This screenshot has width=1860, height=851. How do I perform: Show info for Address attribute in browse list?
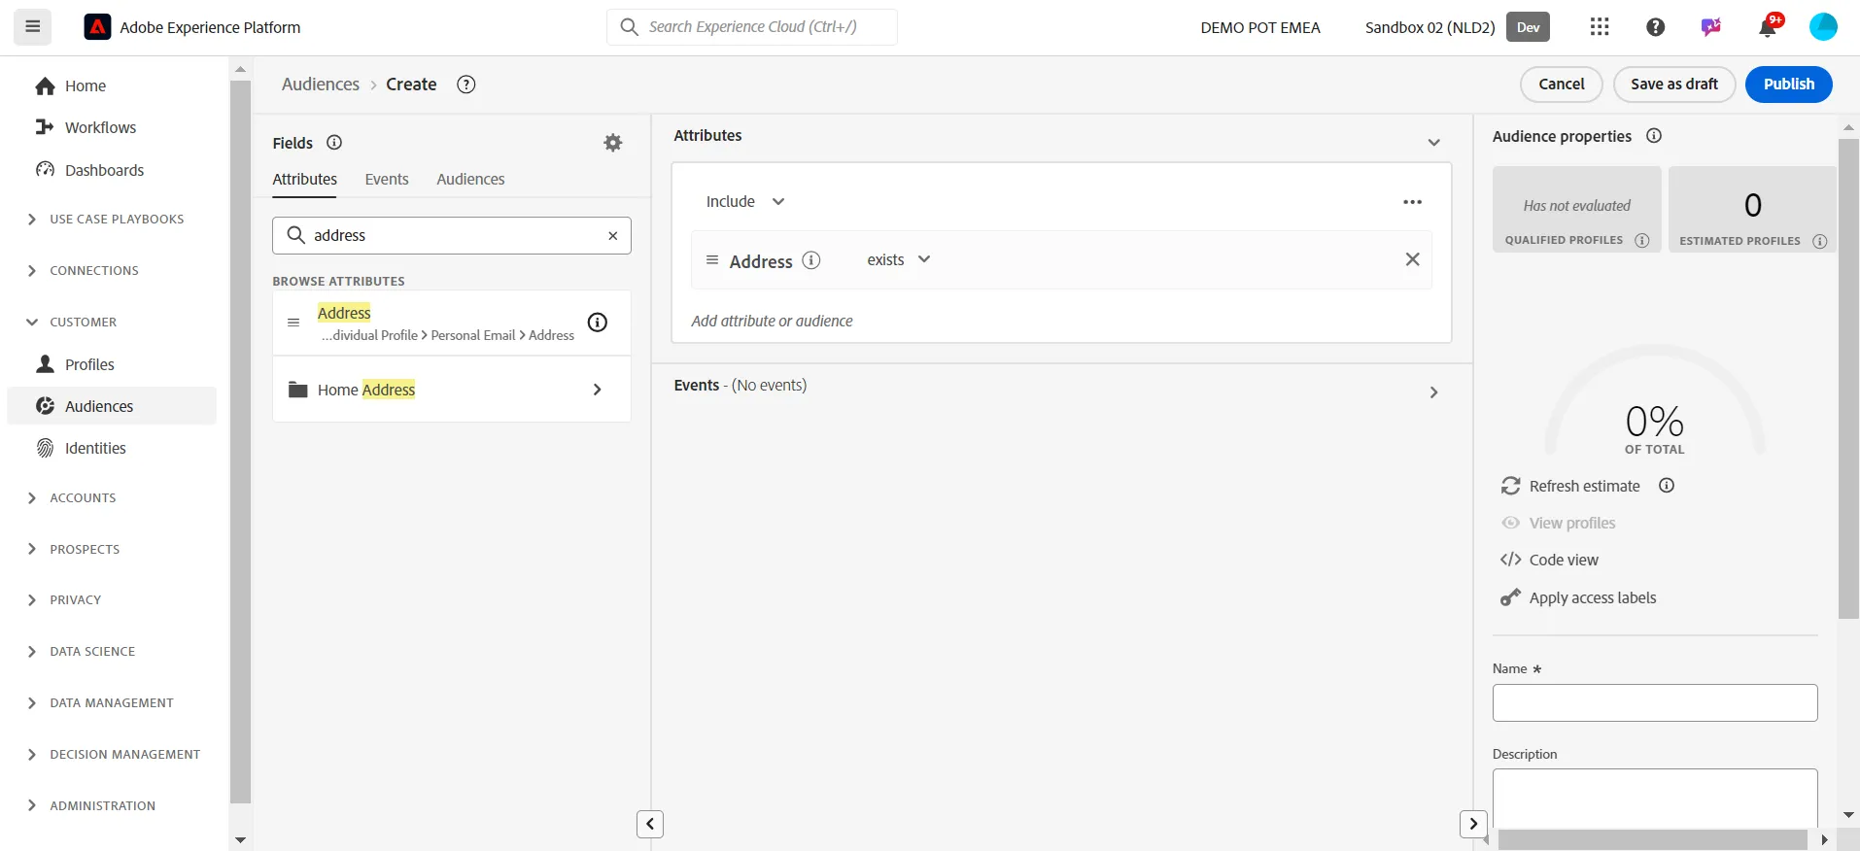(598, 323)
